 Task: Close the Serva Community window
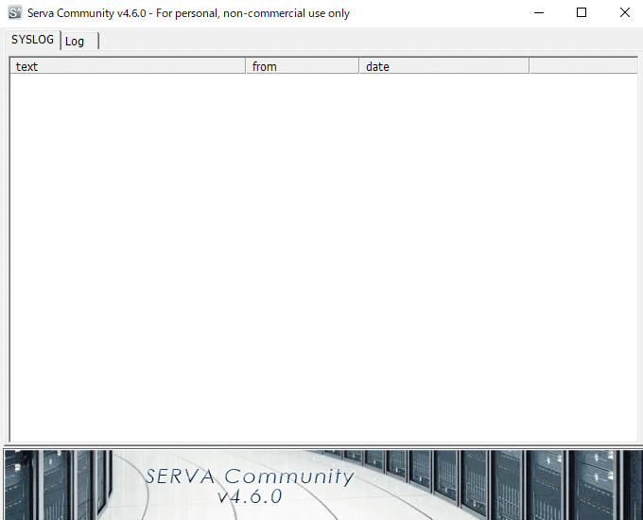624,12
